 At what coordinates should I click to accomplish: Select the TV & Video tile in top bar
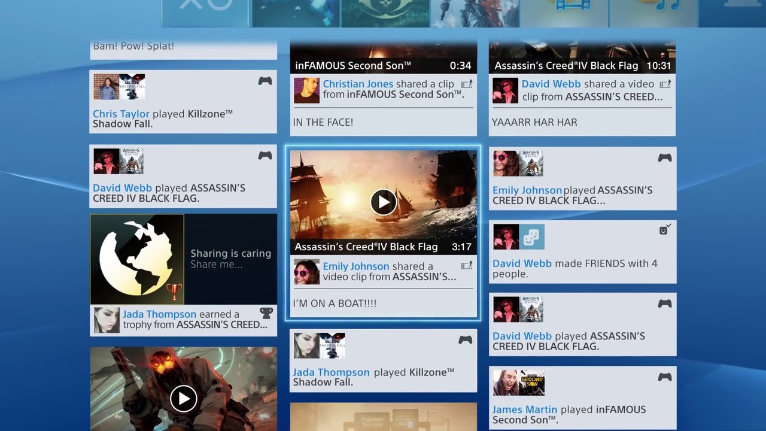click(x=564, y=13)
